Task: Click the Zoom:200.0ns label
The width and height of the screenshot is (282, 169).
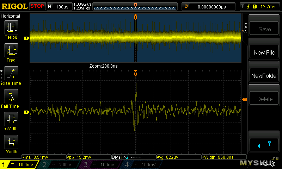Action: [x=103, y=66]
